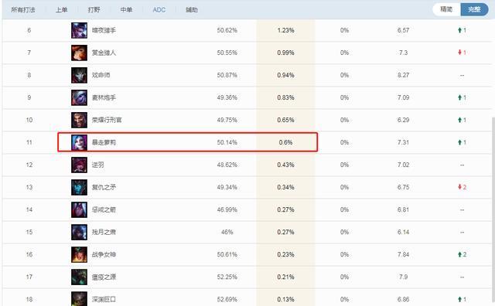Click the 50.14% win rate value
The height and width of the screenshot is (306, 495).
click(227, 142)
